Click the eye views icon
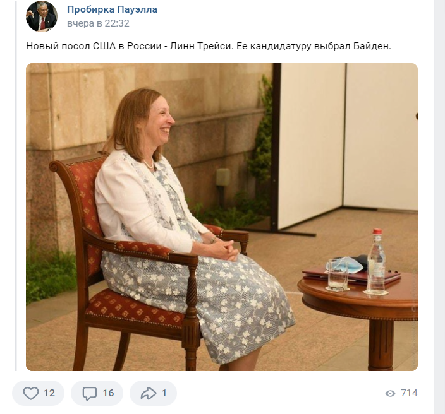This screenshot has width=445, height=414. point(390,393)
